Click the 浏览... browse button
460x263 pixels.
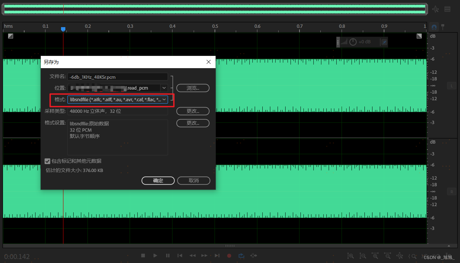point(193,88)
